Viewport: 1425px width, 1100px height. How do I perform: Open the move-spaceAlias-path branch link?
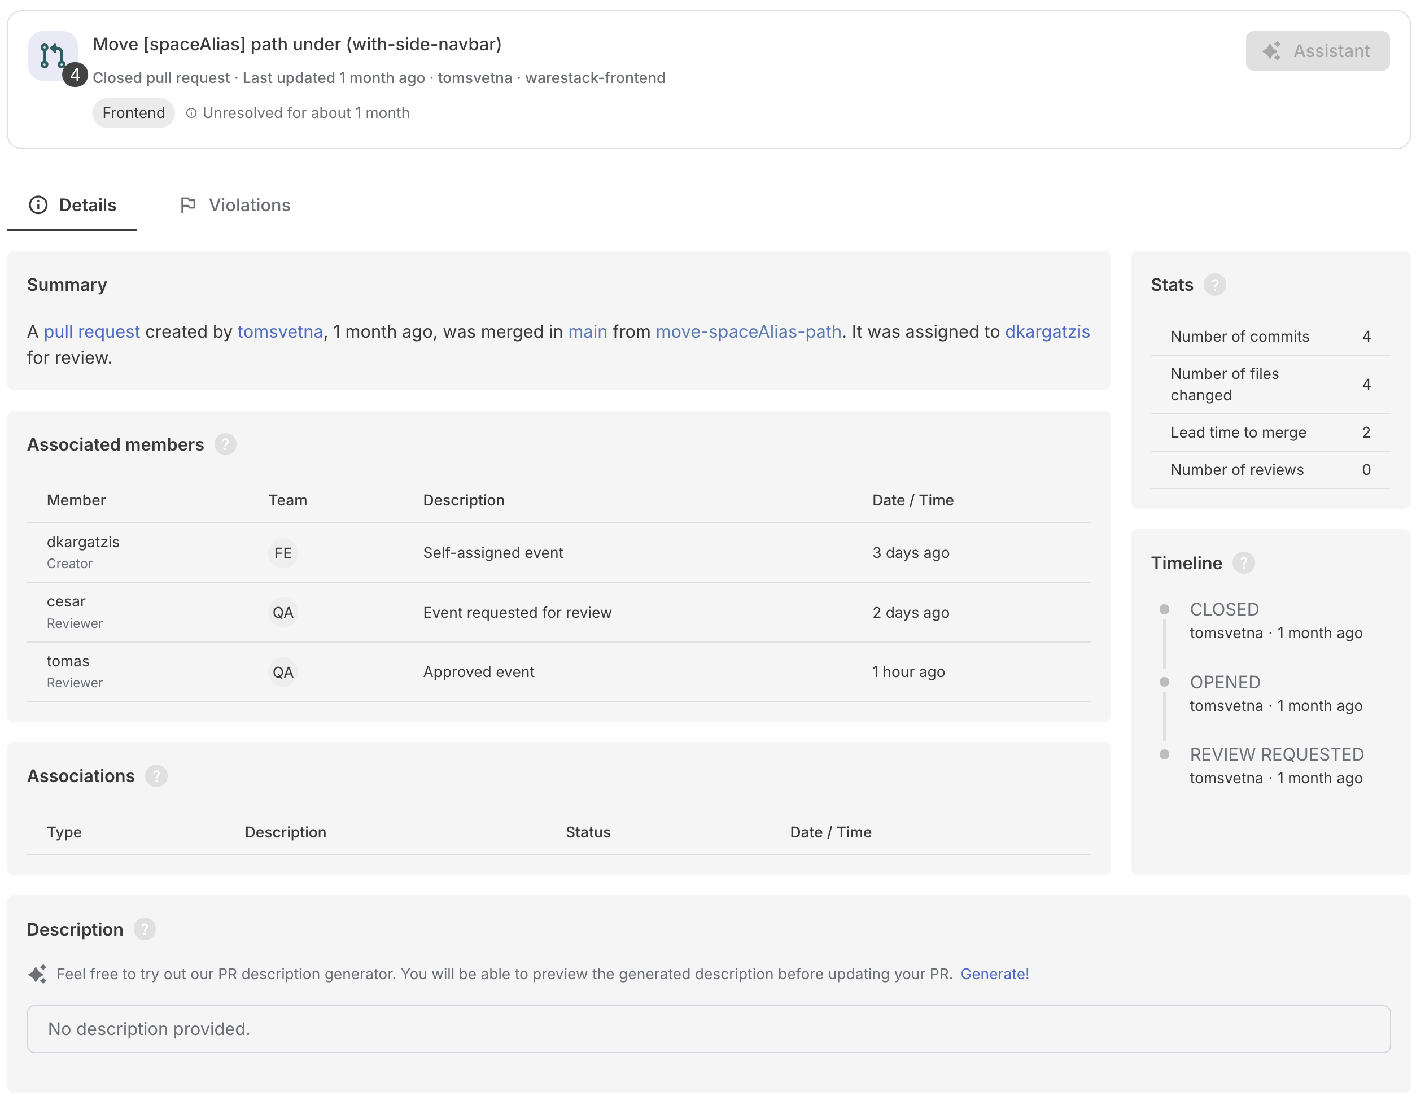point(748,332)
